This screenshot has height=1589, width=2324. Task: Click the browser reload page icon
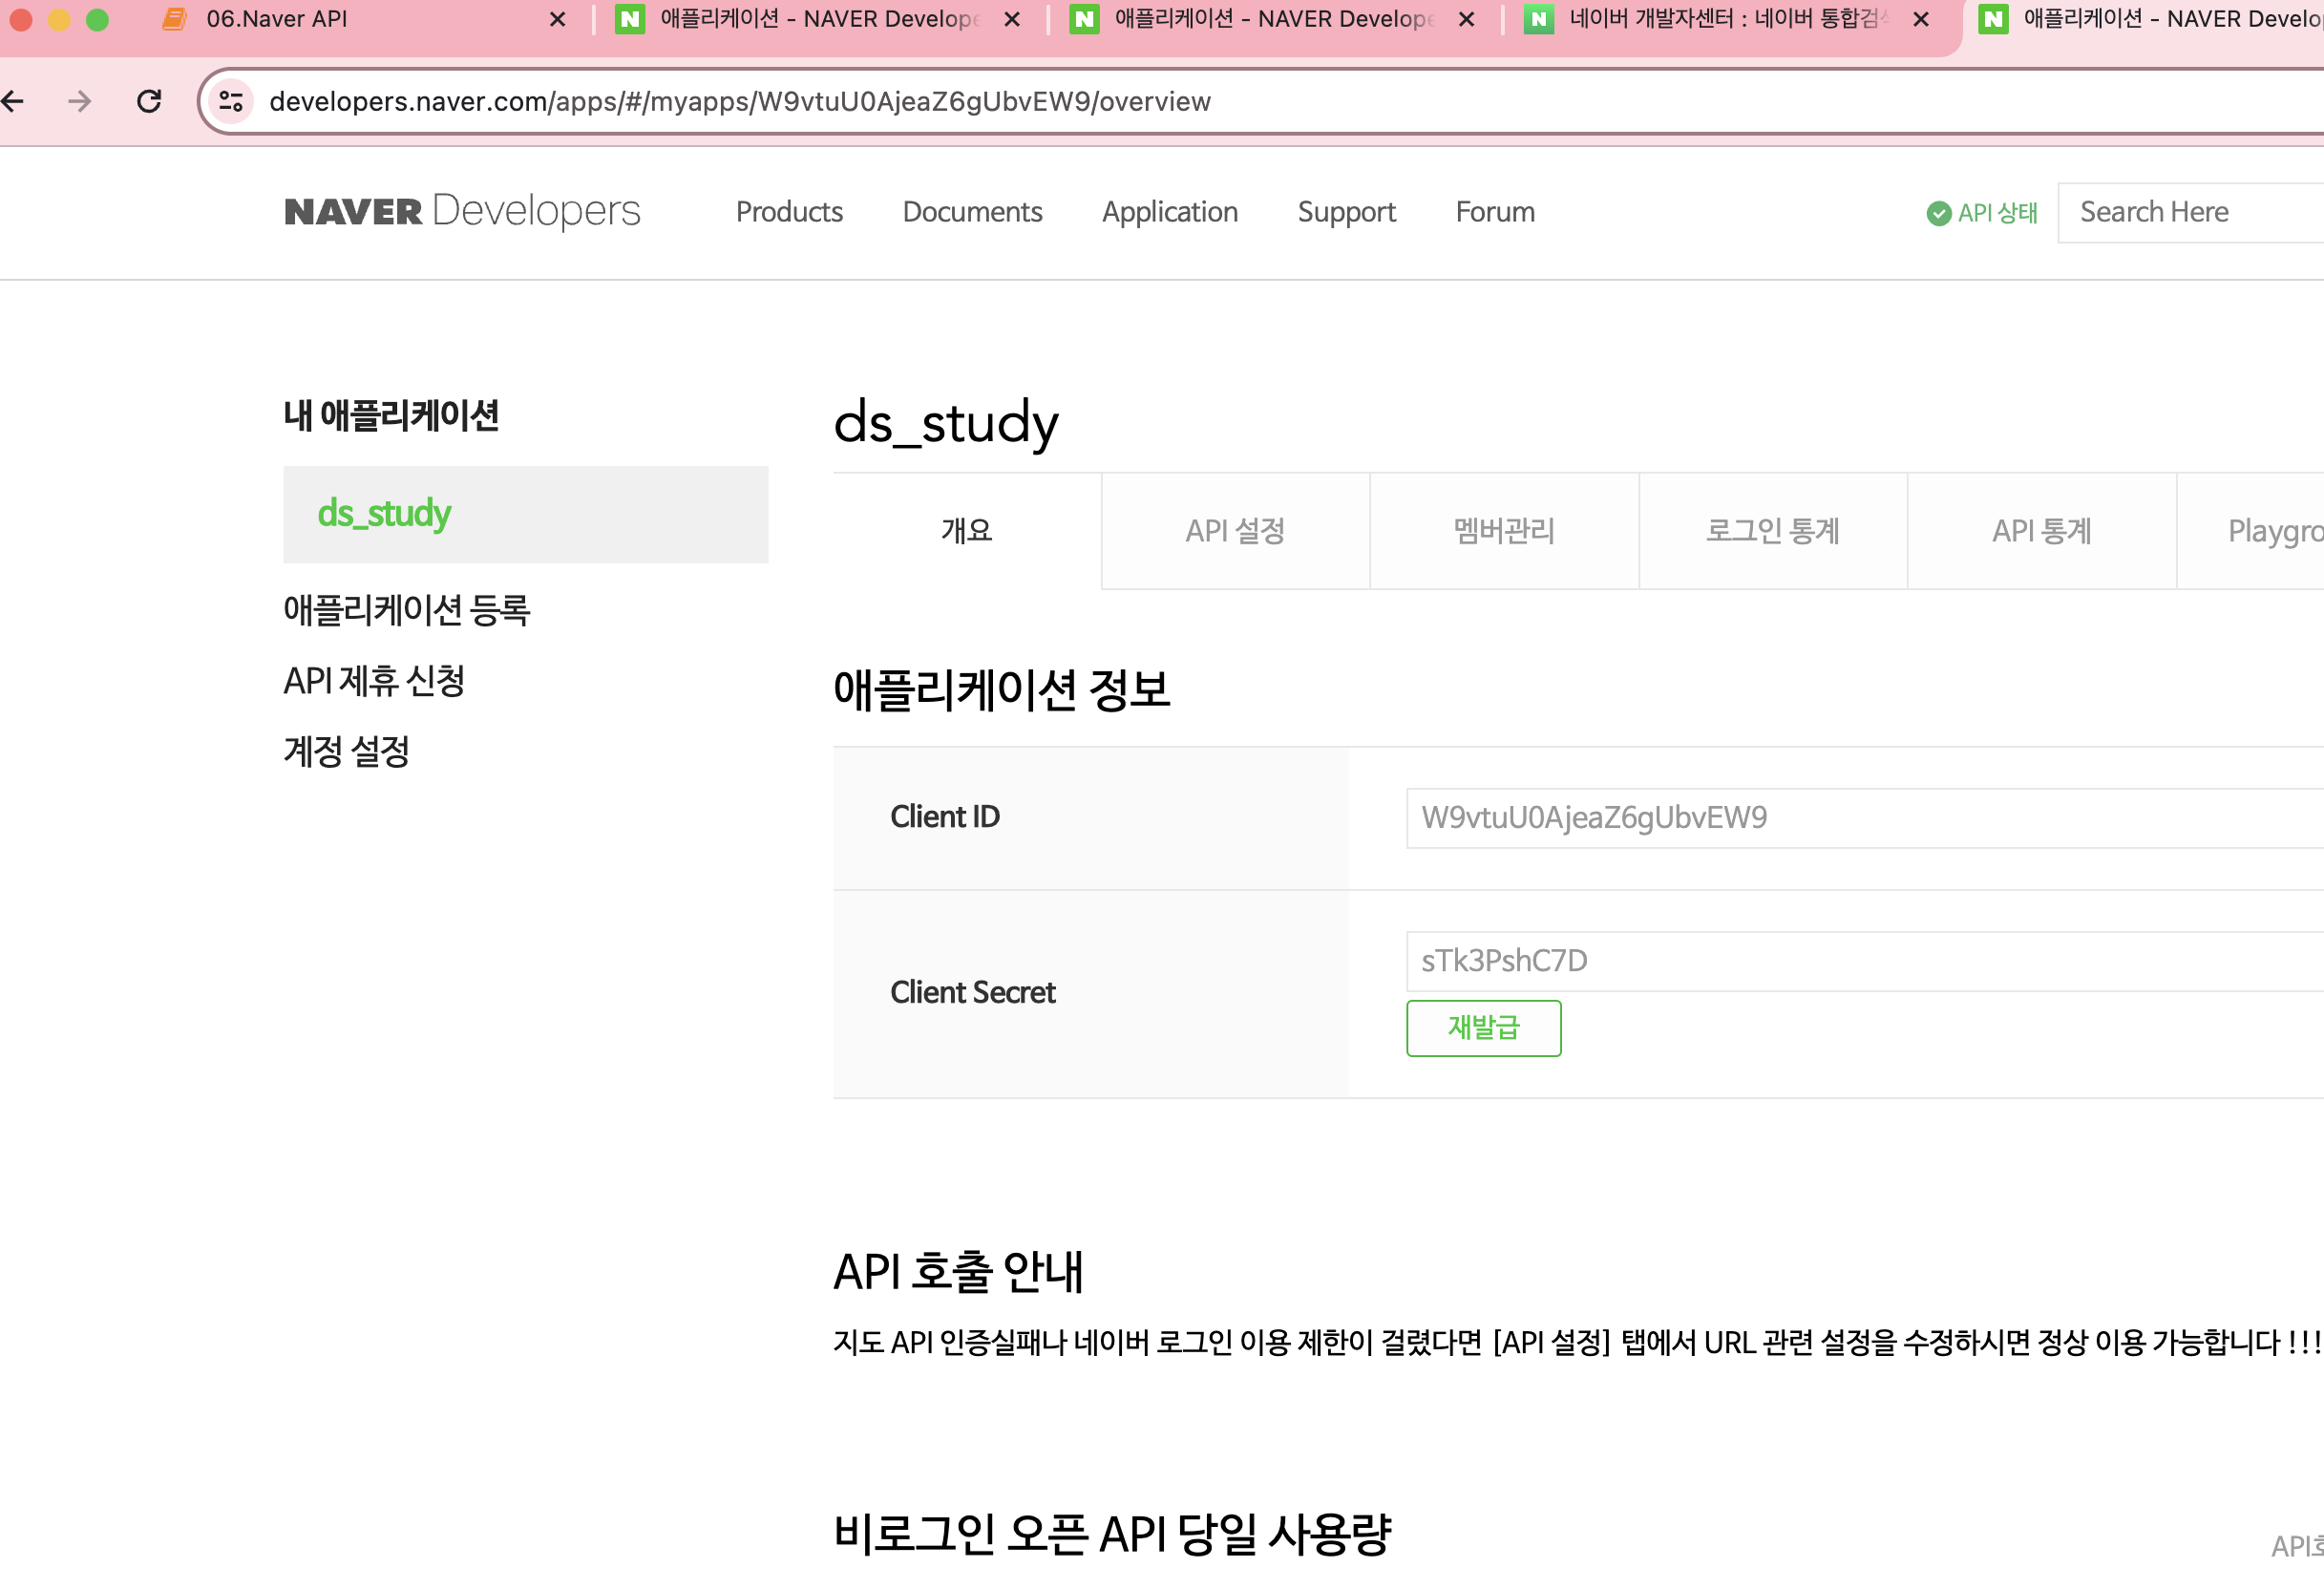(x=149, y=101)
